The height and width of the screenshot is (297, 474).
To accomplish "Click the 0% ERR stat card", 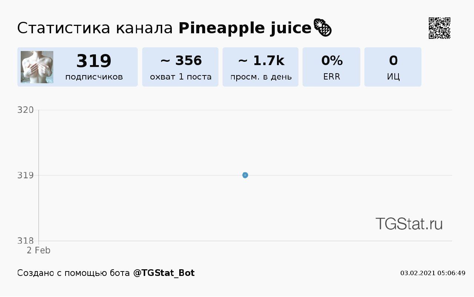I will [x=331, y=67].
